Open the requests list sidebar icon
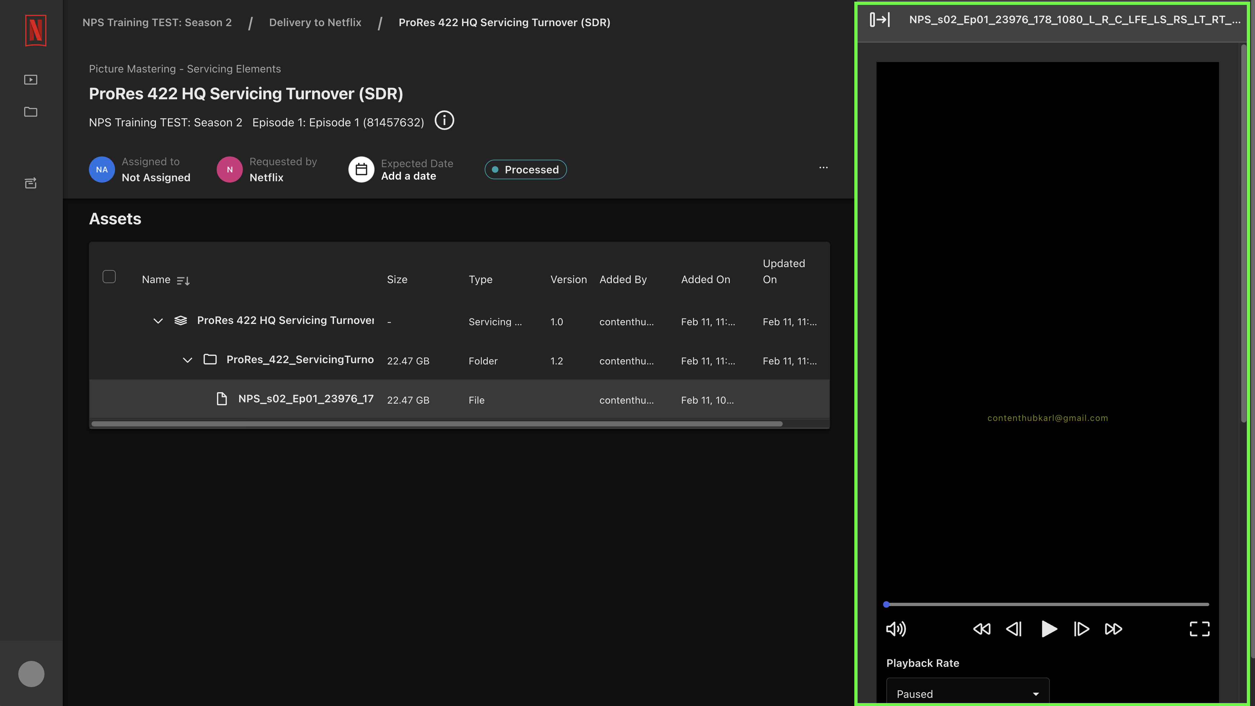Viewport: 1255px width, 706px height. click(31, 183)
